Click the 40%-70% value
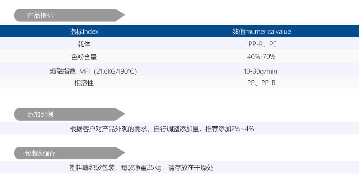The height and width of the screenshot is (187, 359). (x=261, y=57)
